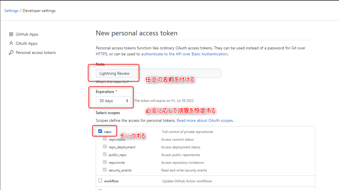Go to Settings breadcrumb link

coord(11,11)
